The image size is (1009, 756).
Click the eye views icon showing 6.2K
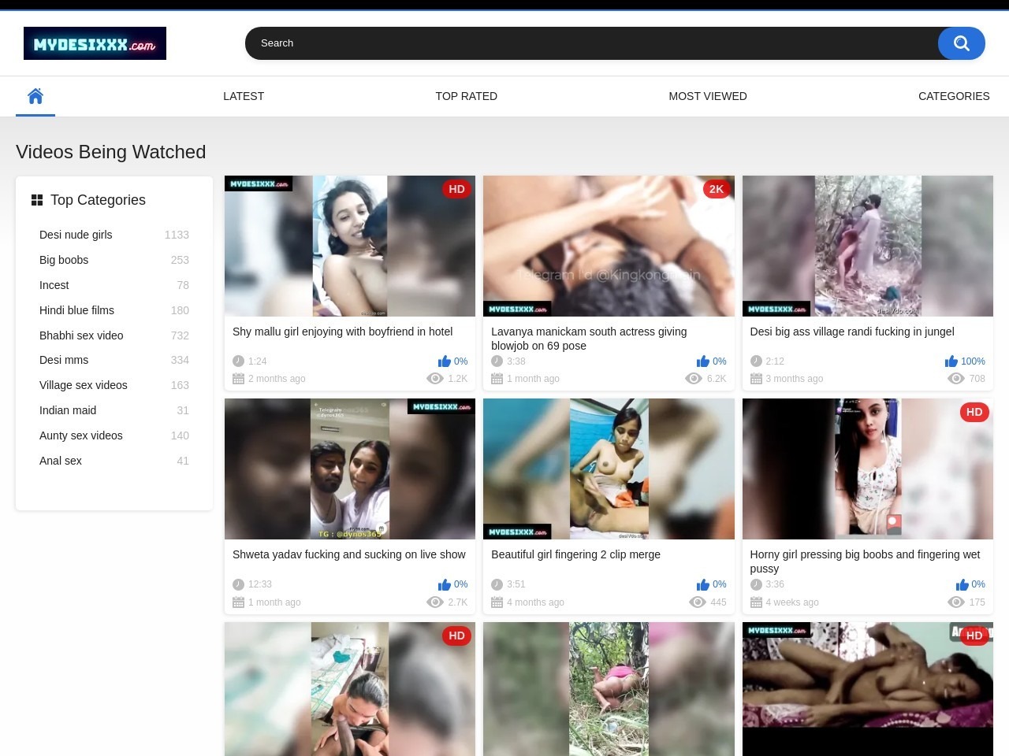[x=694, y=379]
